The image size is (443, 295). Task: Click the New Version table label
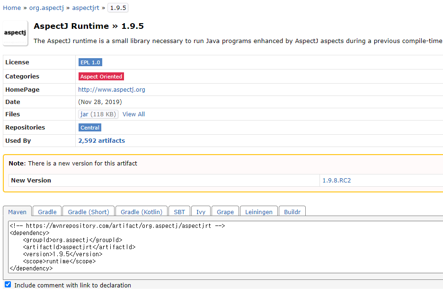[31, 181]
